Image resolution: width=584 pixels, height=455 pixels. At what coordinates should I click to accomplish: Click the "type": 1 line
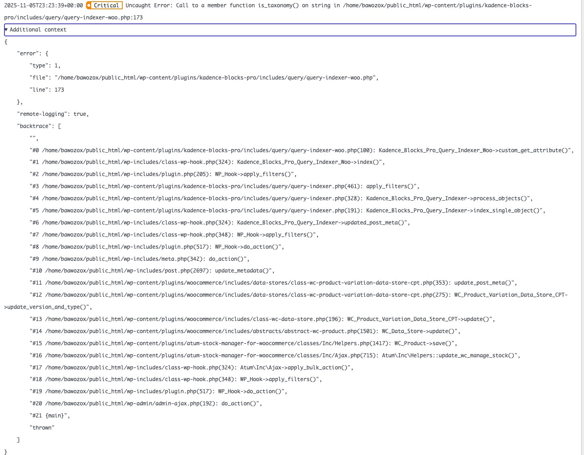[45, 65]
